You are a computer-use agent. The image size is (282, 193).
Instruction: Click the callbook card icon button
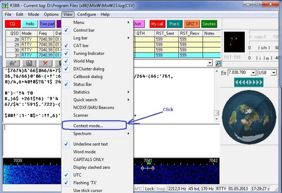click(x=29, y=63)
